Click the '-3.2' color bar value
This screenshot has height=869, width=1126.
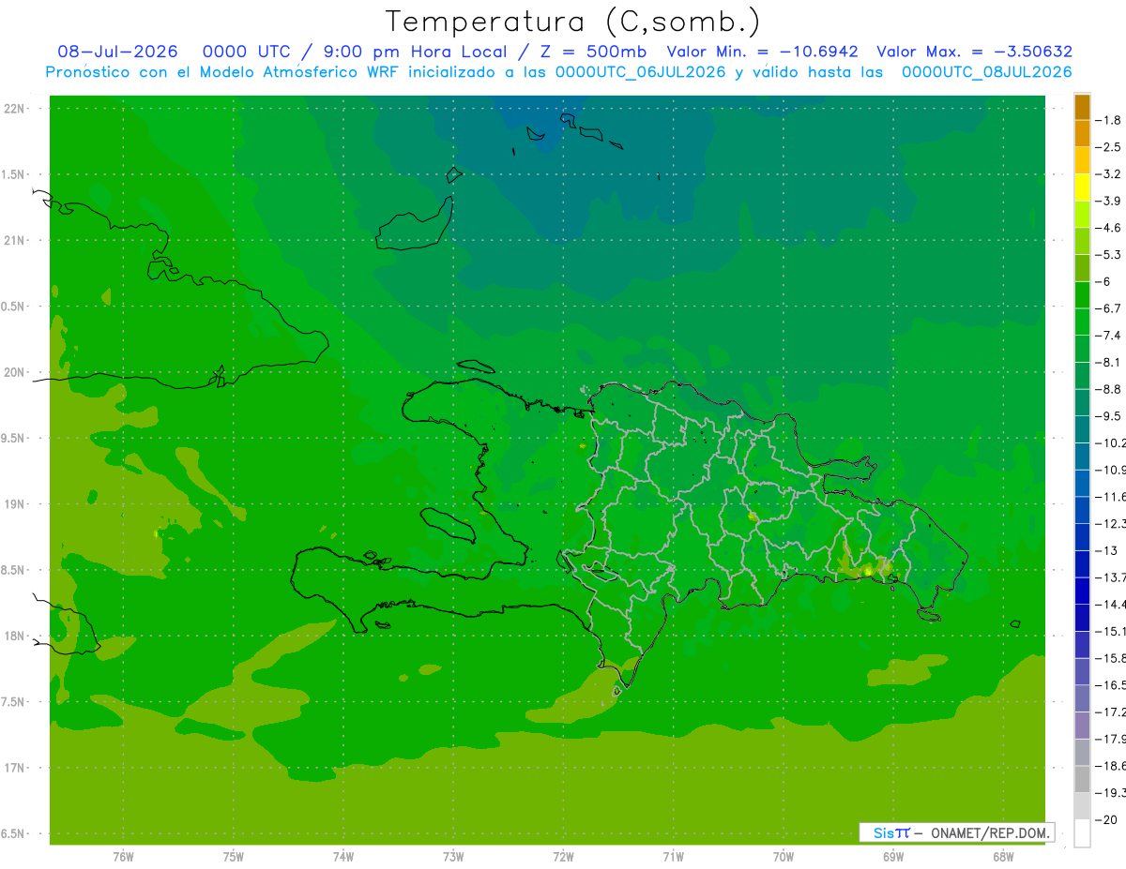point(1108,174)
